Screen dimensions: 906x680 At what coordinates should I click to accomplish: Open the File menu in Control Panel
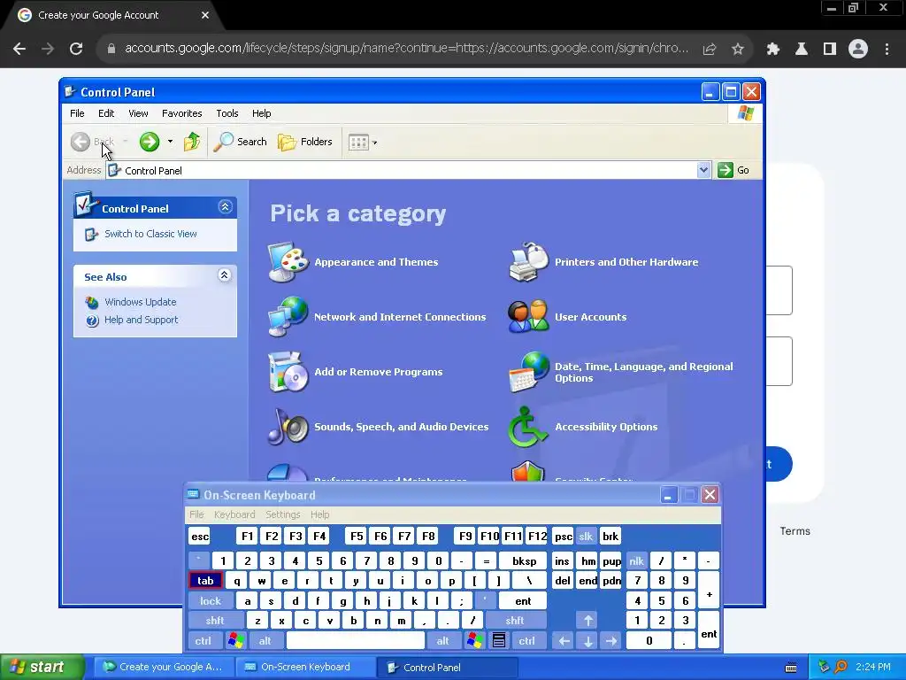coord(77,113)
